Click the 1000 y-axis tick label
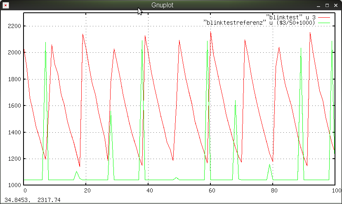The width and height of the screenshot is (342, 204). [14, 185]
